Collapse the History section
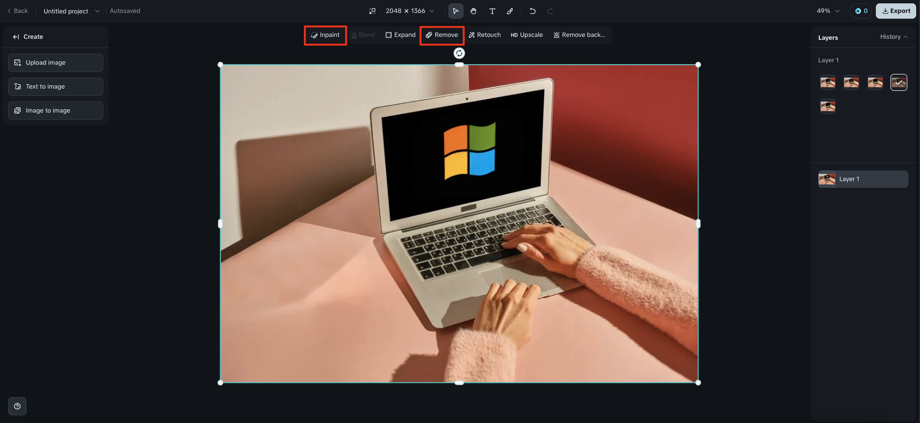 pos(894,37)
